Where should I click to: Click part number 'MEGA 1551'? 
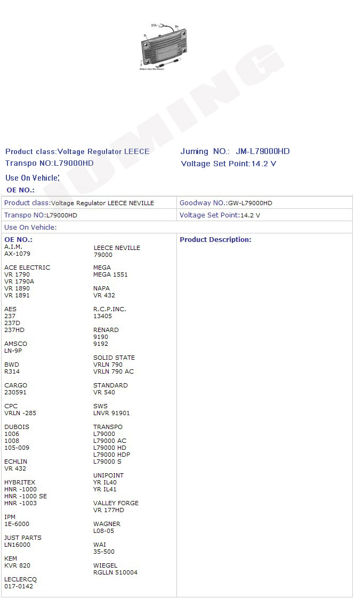pyautogui.click(x=110, y=274)
